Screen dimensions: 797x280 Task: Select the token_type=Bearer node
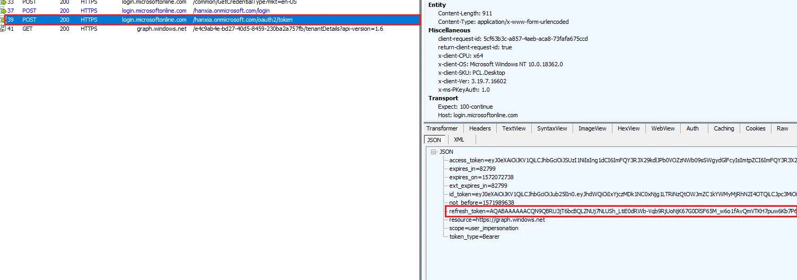tap(475, 237)
